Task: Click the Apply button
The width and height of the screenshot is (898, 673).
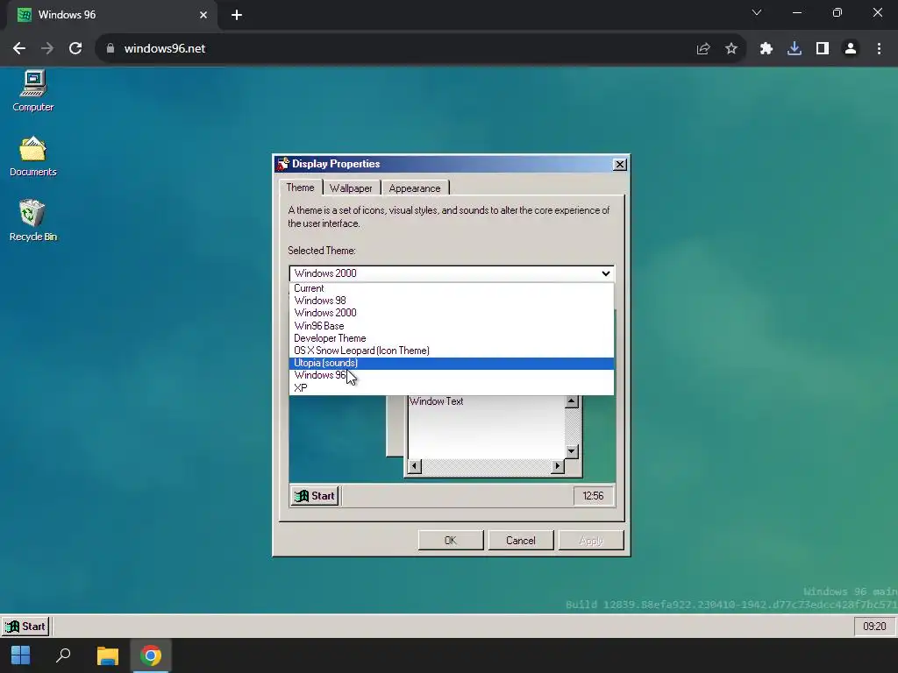Action: [x=591, y=540]
